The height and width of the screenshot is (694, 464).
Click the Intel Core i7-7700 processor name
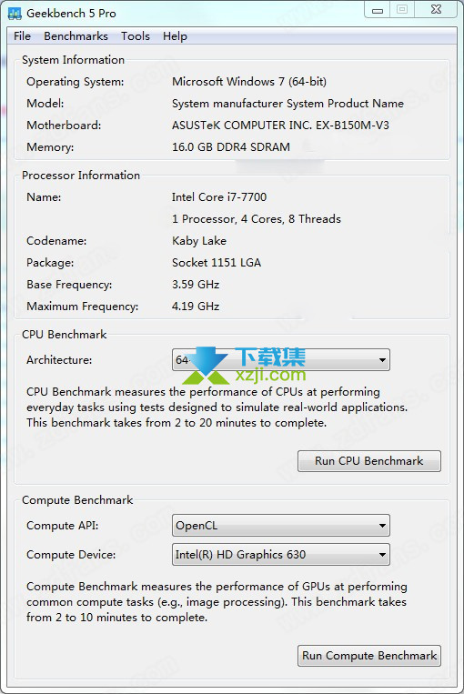[x=219, y=197]
